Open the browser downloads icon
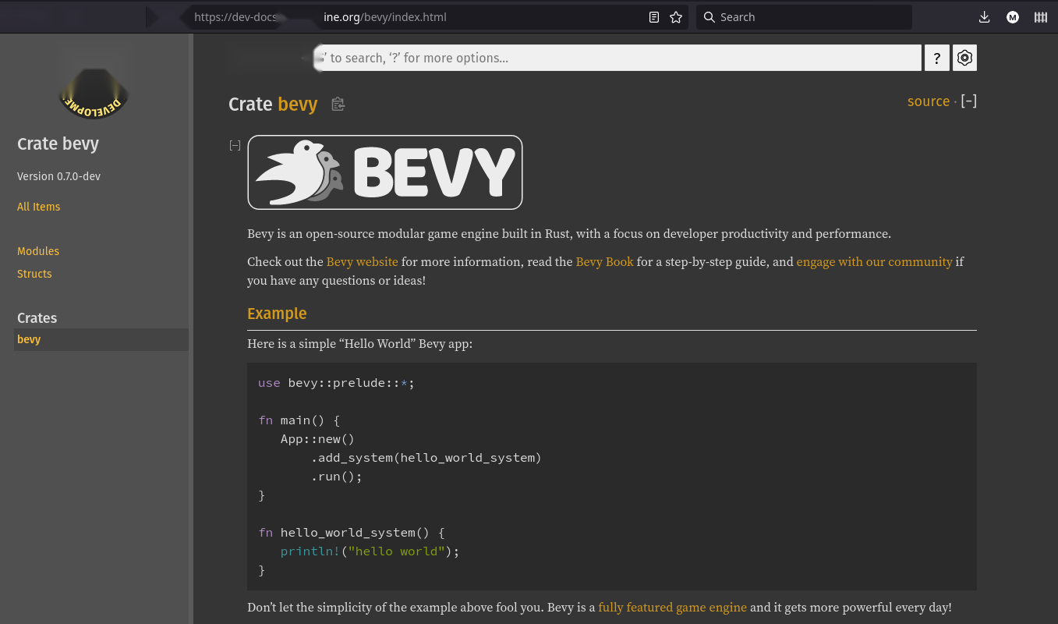Viewport: 1058px width, 624px height. (985, 17)
